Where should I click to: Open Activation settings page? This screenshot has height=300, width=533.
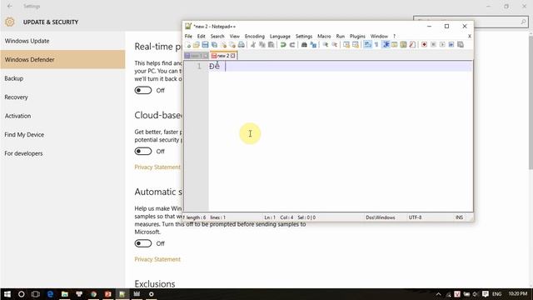tap(62, 116)
